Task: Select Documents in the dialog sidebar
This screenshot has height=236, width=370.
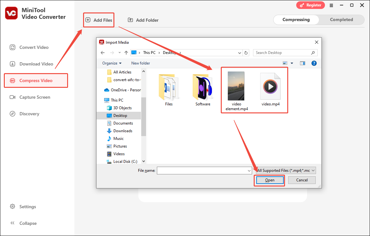Action: click(x=123, y=123)
